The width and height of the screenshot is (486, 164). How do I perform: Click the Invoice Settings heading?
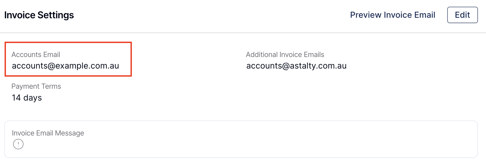coord(39,15)
